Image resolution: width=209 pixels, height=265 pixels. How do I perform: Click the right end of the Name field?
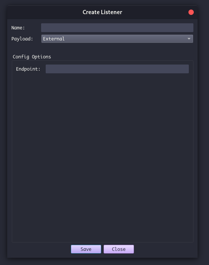tap(190, 28)
